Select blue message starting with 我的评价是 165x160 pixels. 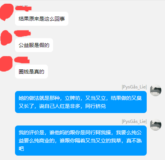pos(81,141)
